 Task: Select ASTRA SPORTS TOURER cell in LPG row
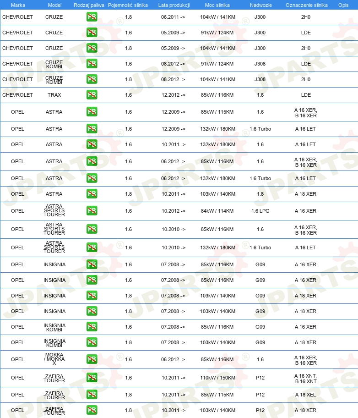point(54,210)
